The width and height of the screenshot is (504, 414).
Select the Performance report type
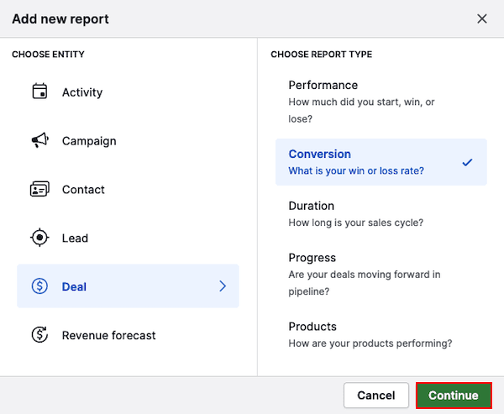tap(323, 86)
